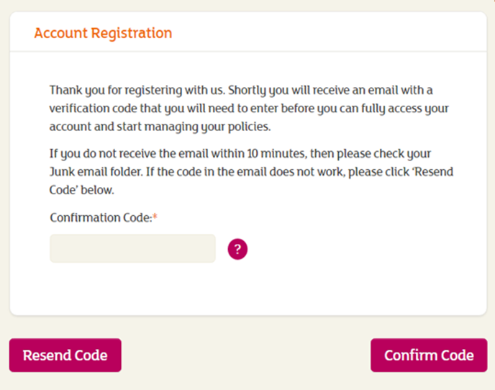The width and height of the screenshot is (495, 390).
Task: Click the beige area between the two buttons
Action: click(x=245, y=355)
